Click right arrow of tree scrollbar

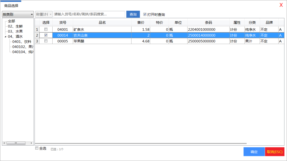coord(32,143)
